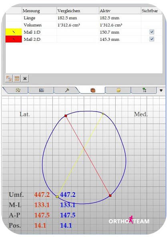Open the yellow shape icon tab

tap(118, 90)
